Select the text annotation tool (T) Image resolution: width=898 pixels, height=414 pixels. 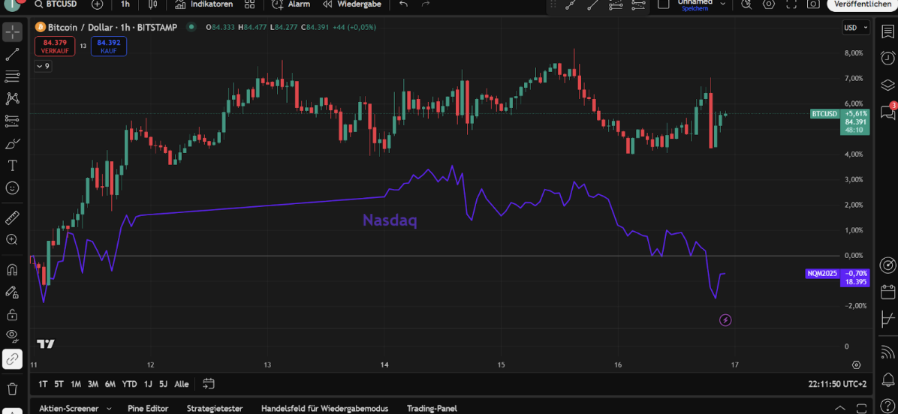coord(12,166)
